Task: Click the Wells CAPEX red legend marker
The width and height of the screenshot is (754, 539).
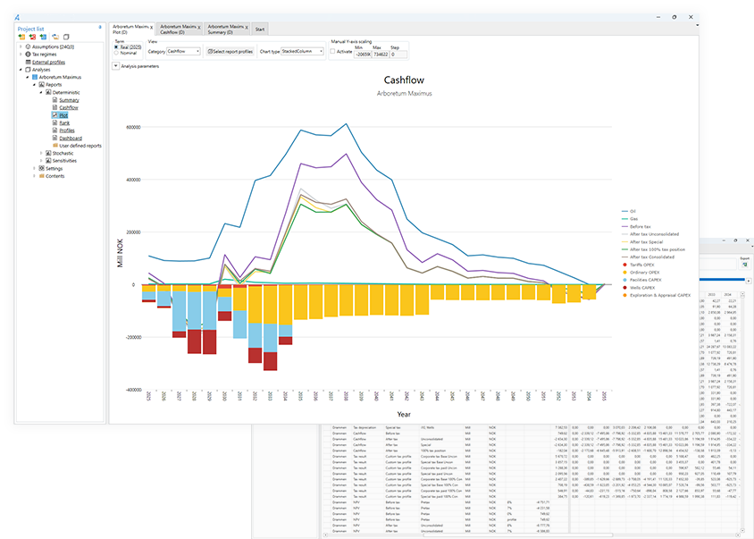Action: point(624,287)
